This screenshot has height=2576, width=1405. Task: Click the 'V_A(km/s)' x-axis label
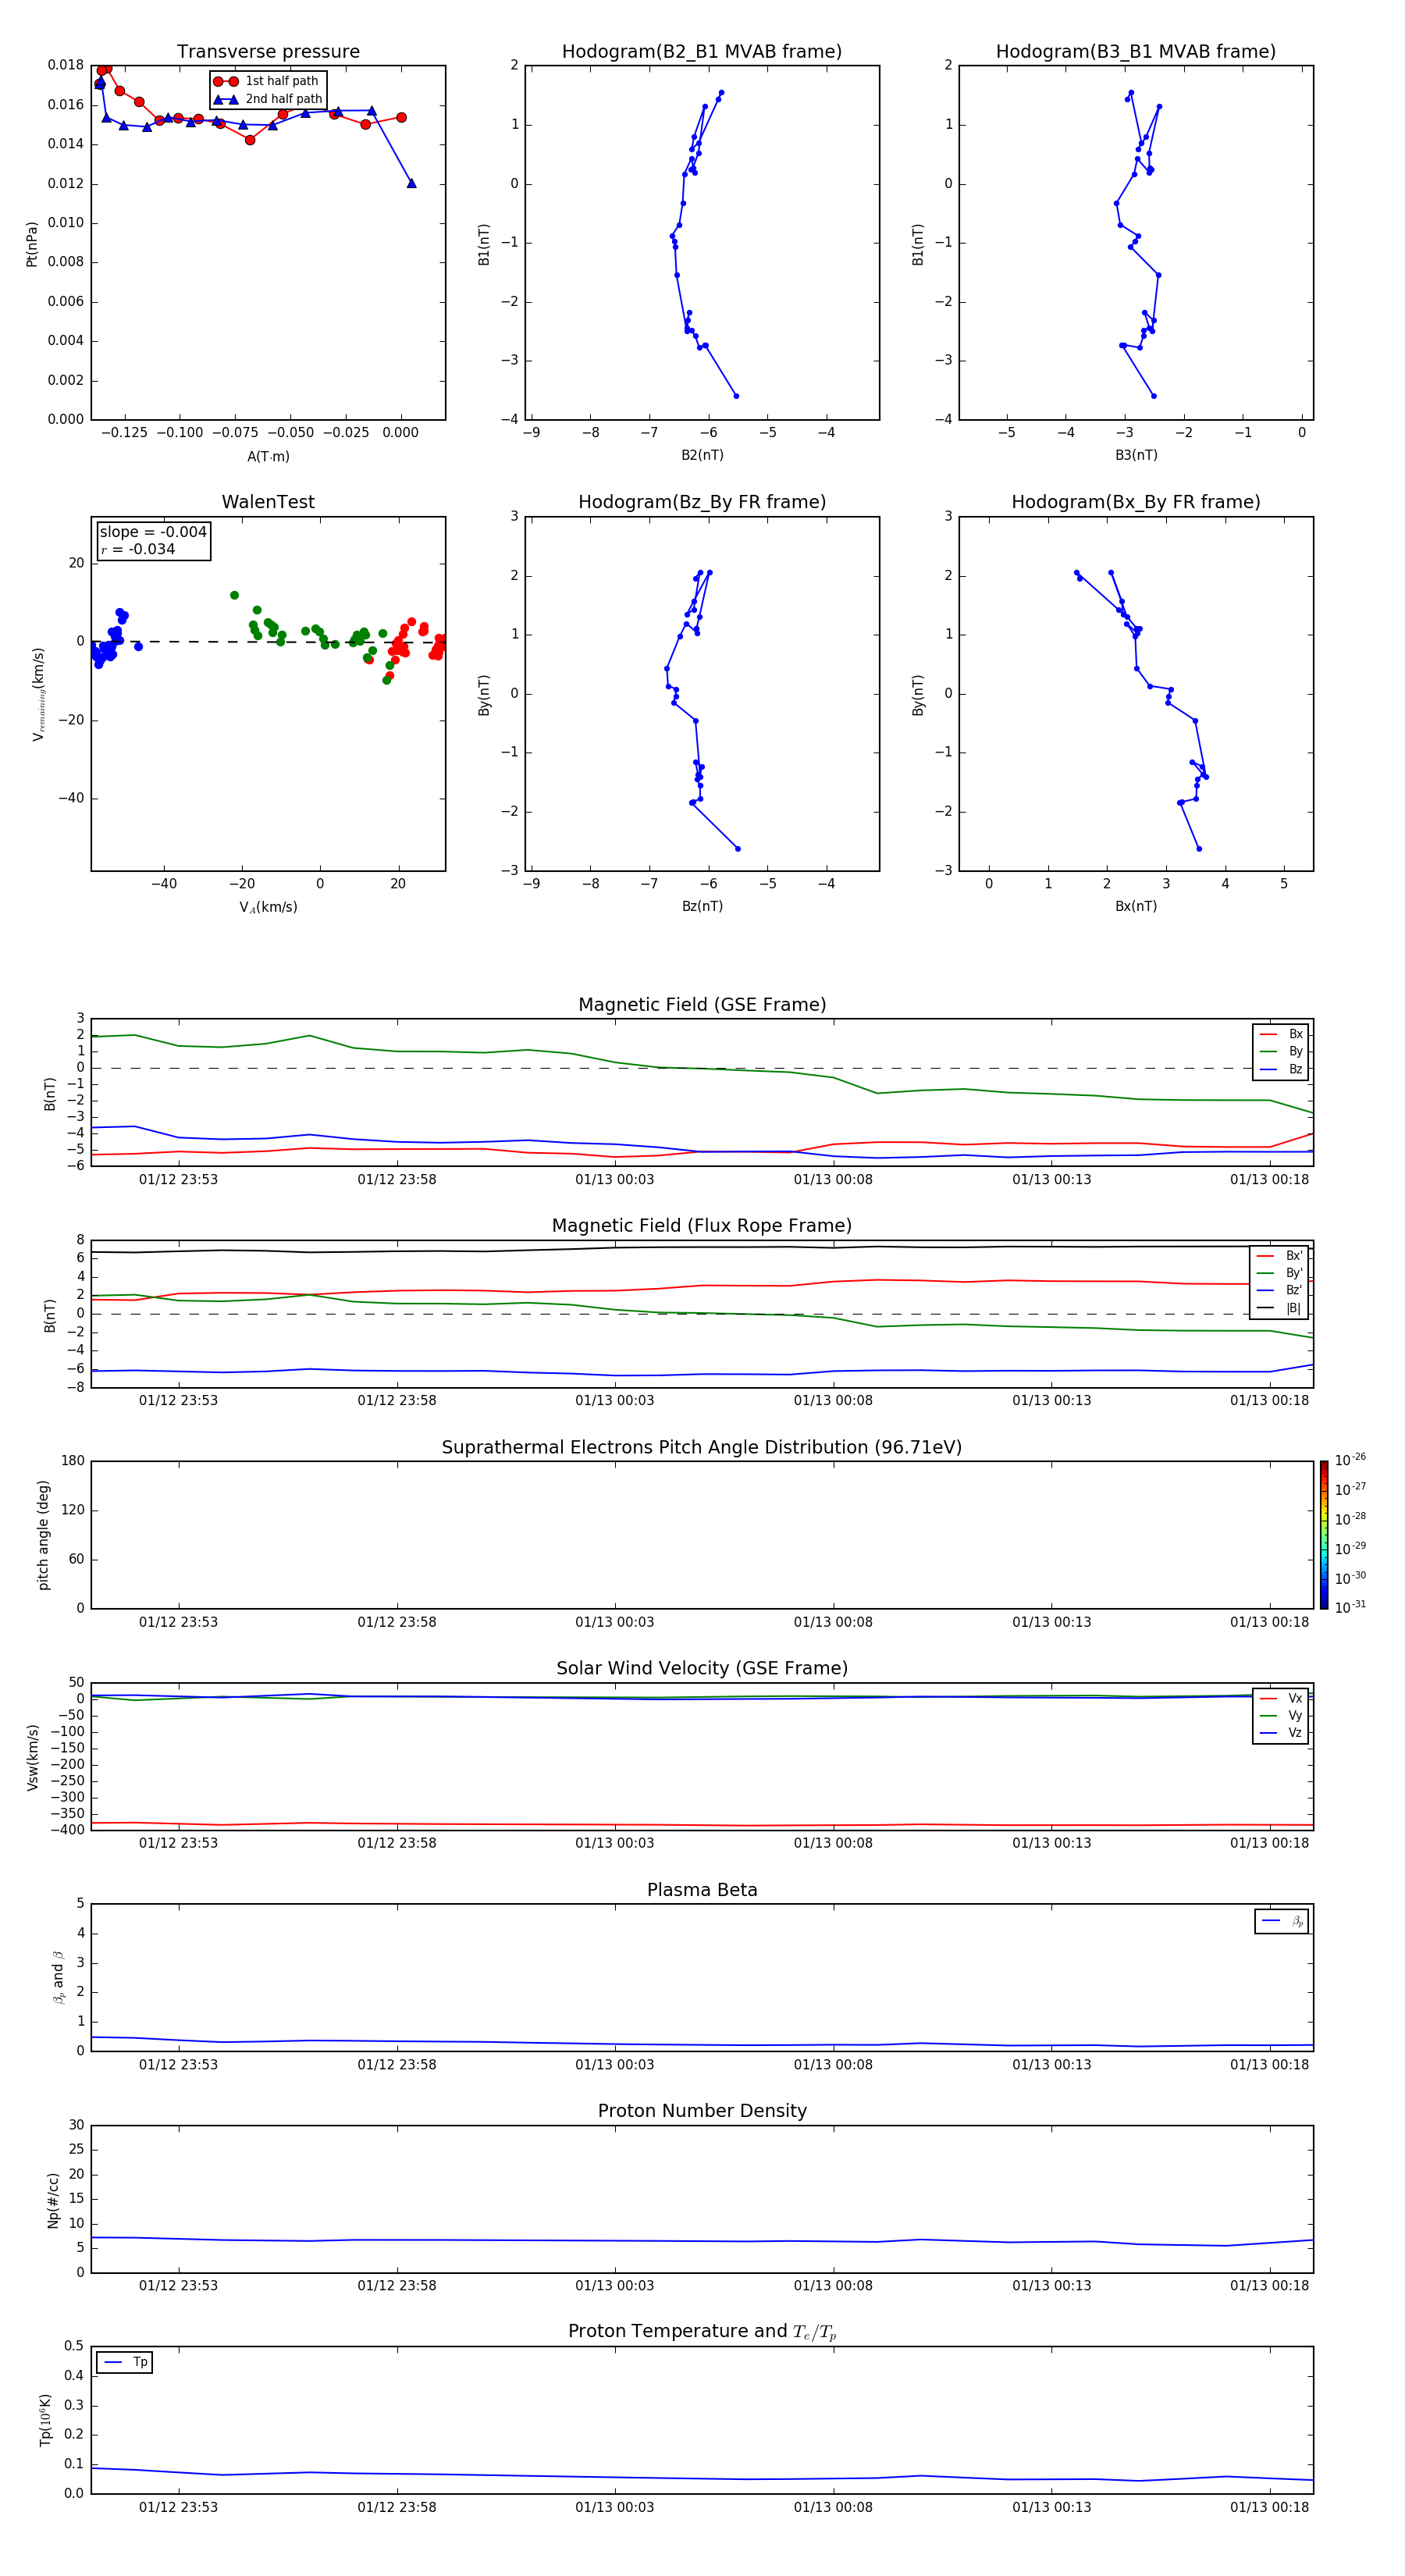tap(268, 907)
